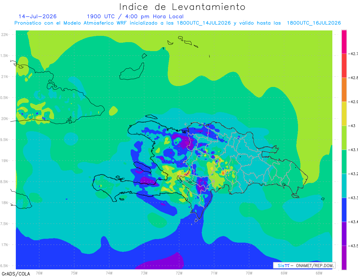The height and width of the screenshot is (277, 358).
Task: Click the 'ONAMET/REP.DOM.' credit box
Action: (304, 265)
